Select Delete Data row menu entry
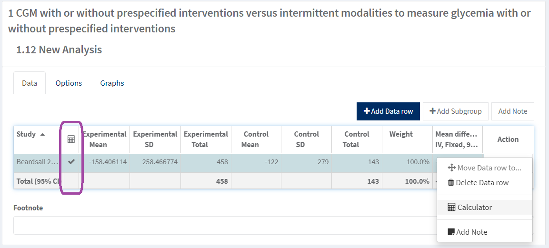The image size is (549, 248). click(x=482, y=182)
